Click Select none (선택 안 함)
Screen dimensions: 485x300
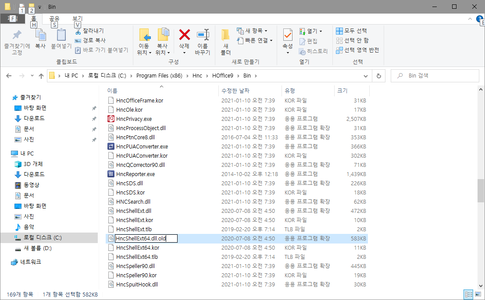pos(353,40)
